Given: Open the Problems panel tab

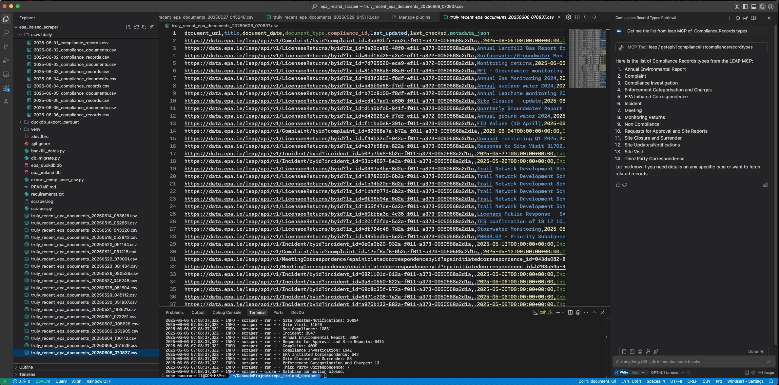Looking at the screenshot, I should (x=175, y=313).
